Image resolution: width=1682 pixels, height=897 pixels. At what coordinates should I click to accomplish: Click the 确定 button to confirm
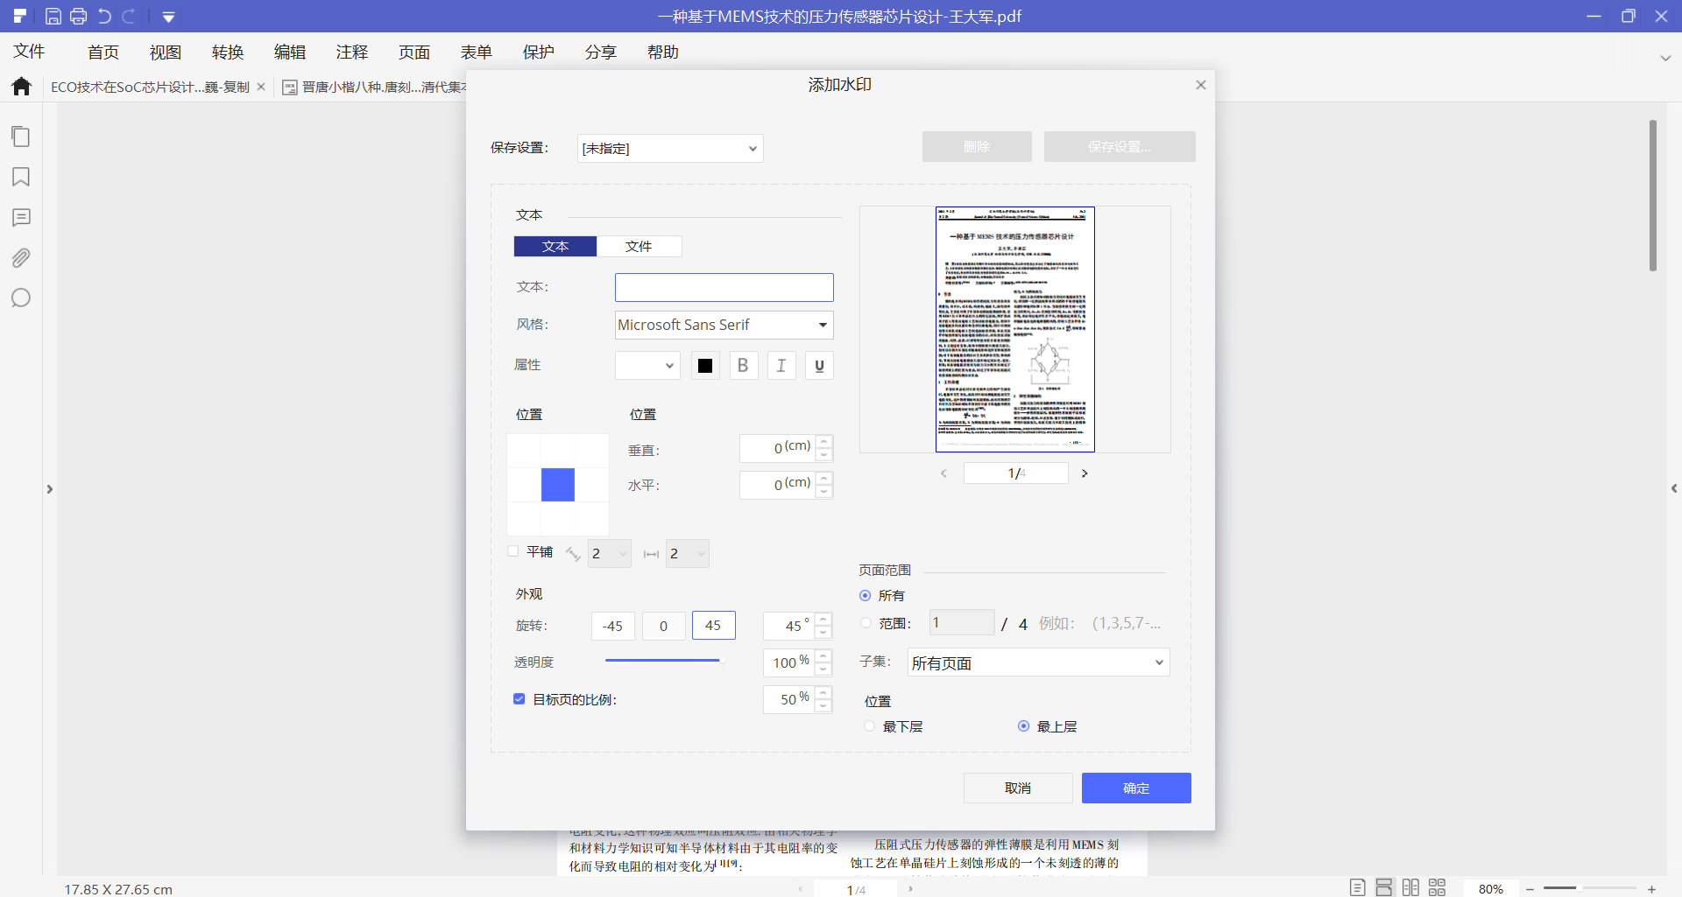tap(1136, 788)
